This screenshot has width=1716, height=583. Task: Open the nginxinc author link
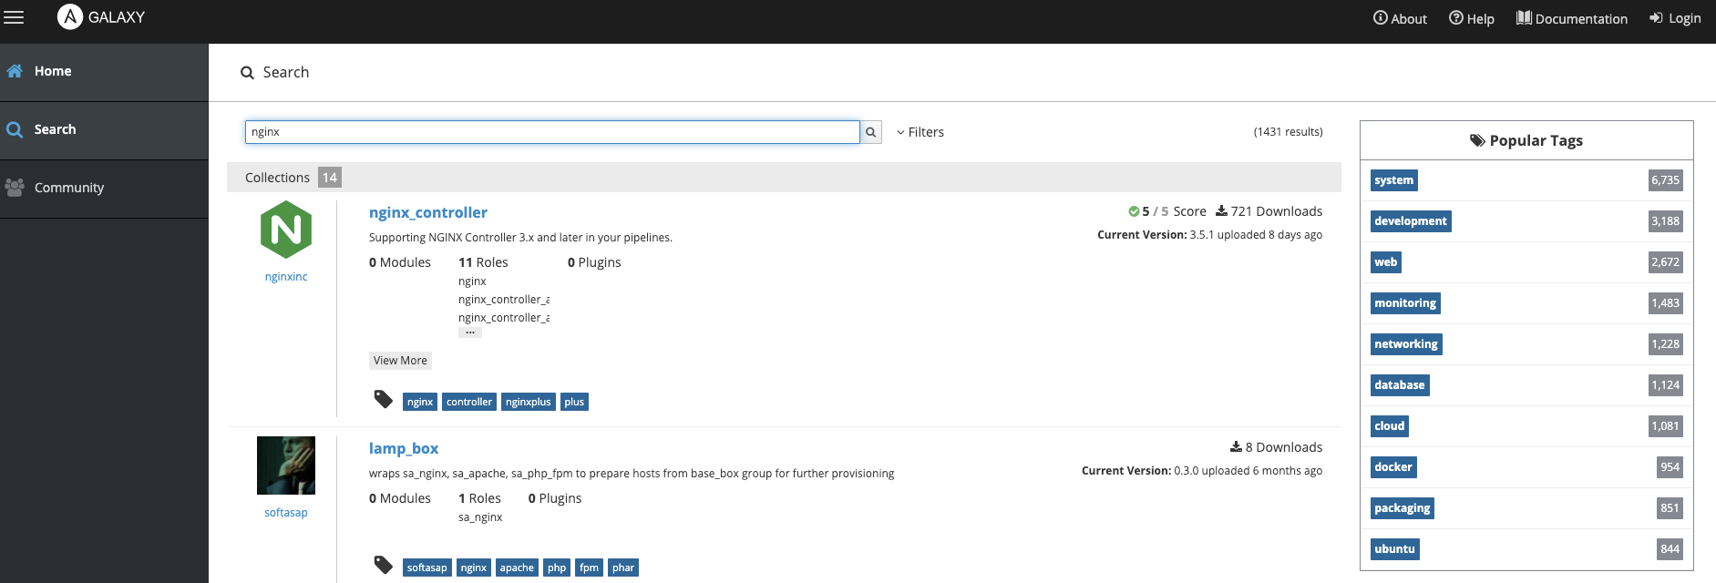coord(286,277)
